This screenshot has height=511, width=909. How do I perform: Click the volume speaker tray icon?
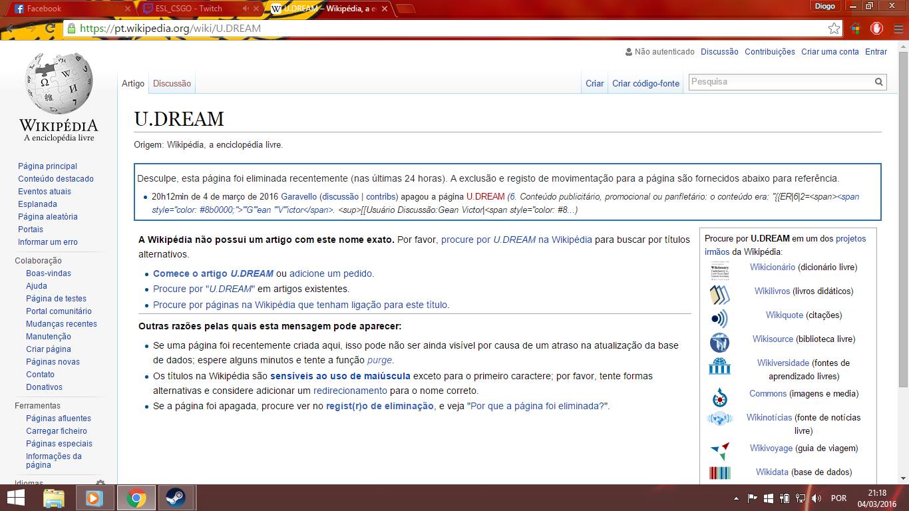coord(817,498)
